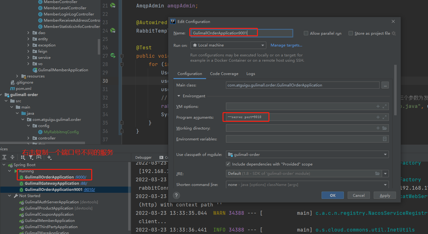Click the Main class input field
This screenshot has height=234, width=428.
click(x=303, y=85)
